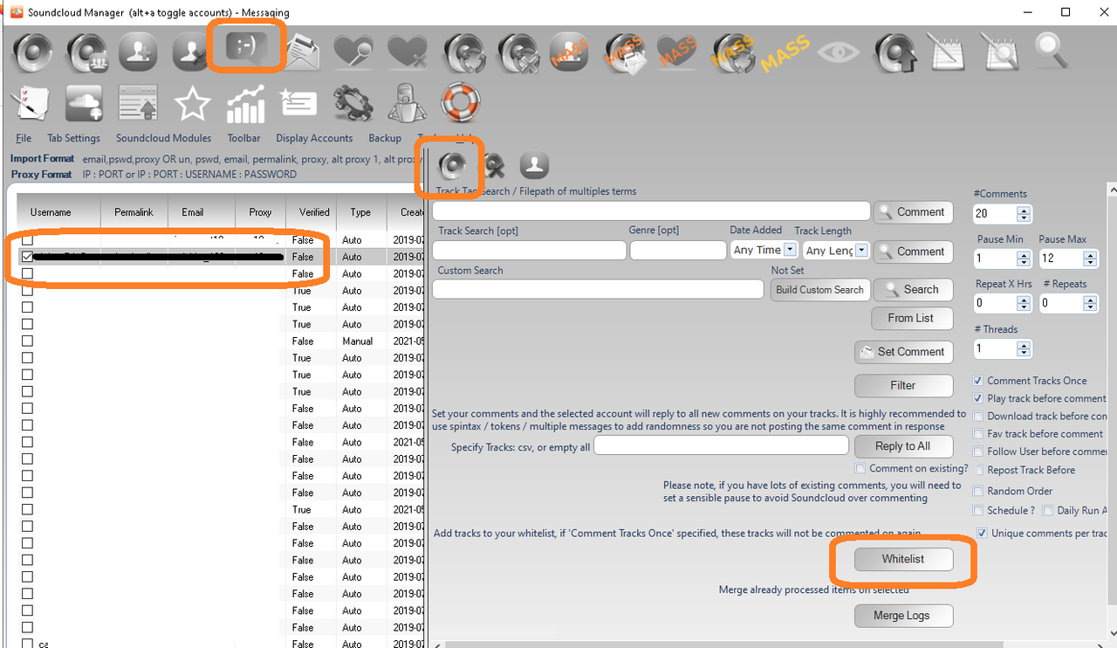The image size is (1117, 648).
Task: Click the star favorites icon
Action: pyautogui.click(x=192, y=104)
